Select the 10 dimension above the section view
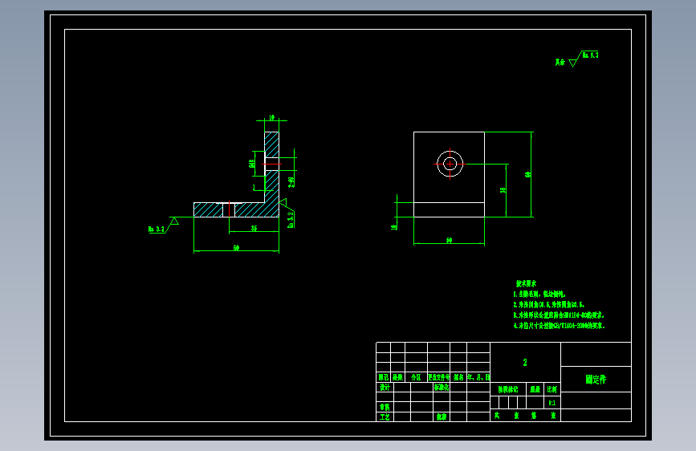Viewport: 696px width, 451px height. [271, 118]
